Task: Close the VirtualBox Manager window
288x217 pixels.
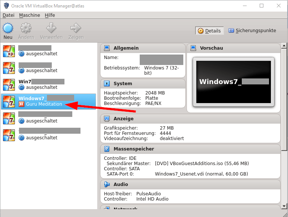Action: [279, 6]
